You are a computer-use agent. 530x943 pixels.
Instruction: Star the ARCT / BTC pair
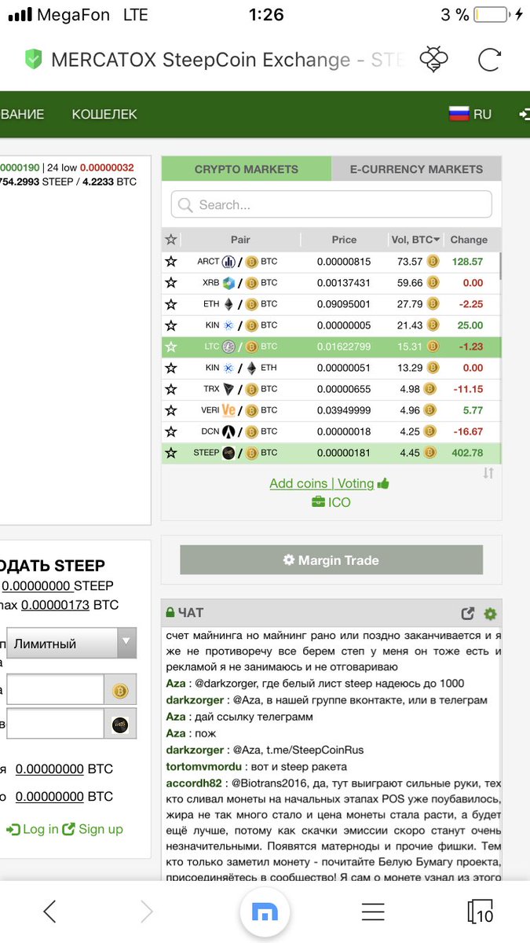(x=171, y=262)
